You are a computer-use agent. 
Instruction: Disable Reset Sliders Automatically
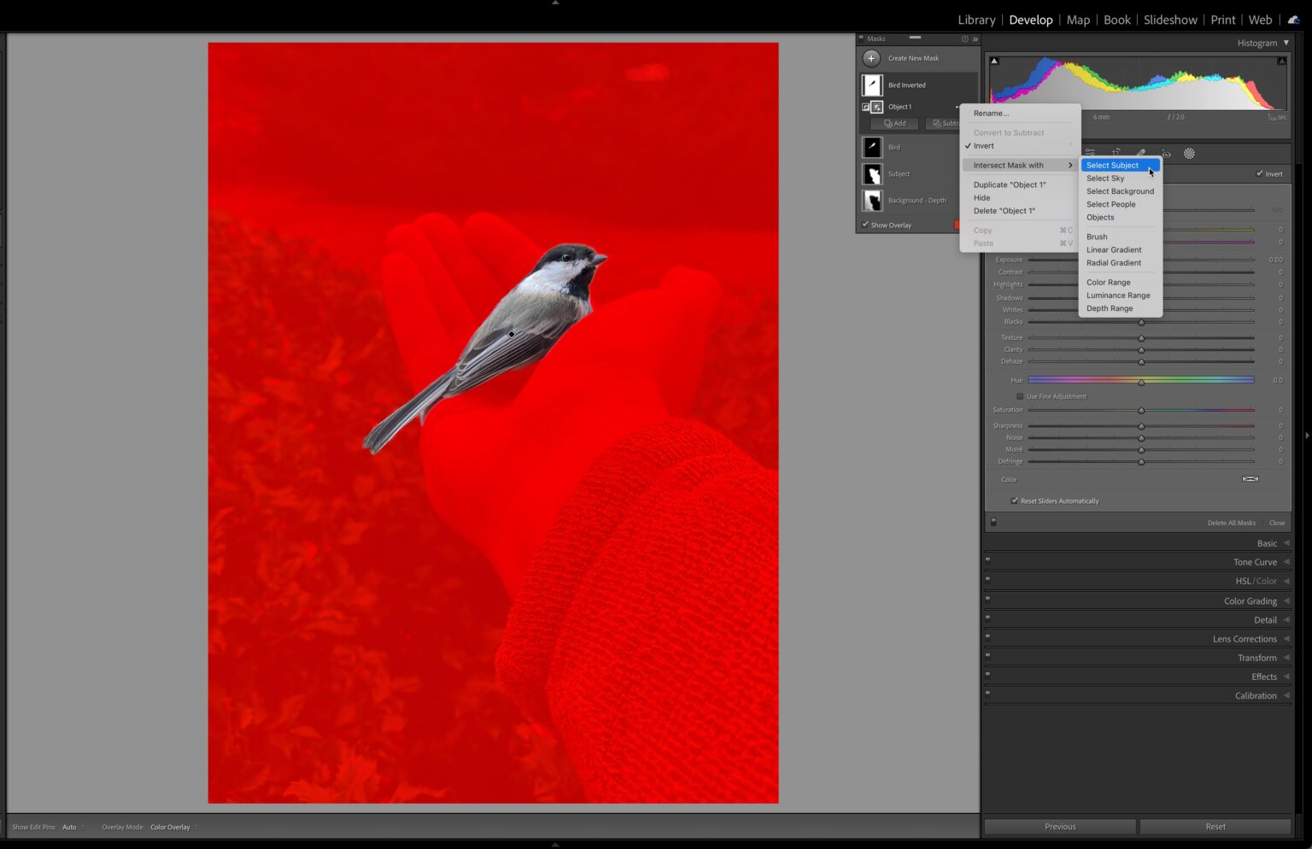coord(1015,501)
